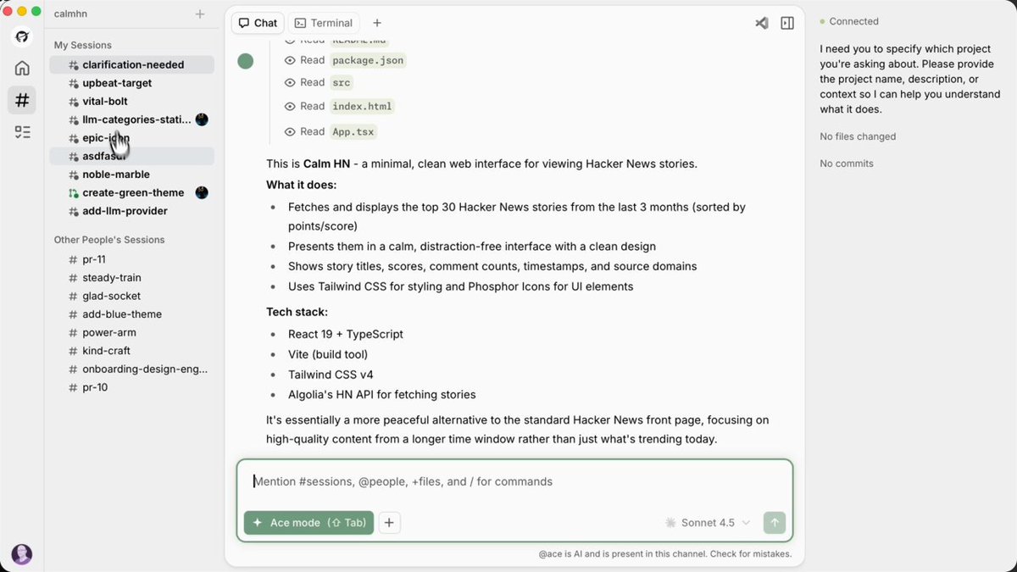The width and height of the screenshot is (1017, 572).
Task: Click the green send arrow button
Action: pyautogui.click(x=774, y=523)
